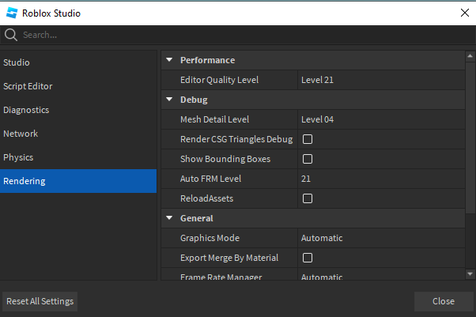Select the Mesh Detail Level label
This screenshot has width=476, height=317.
(214, 119)
